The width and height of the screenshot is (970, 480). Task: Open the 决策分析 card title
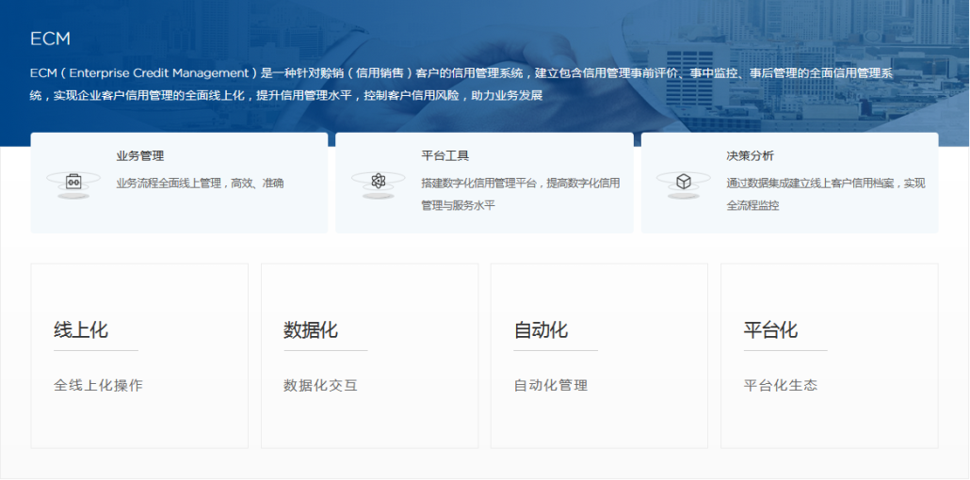pyautogui.click(x=751, y=156)
